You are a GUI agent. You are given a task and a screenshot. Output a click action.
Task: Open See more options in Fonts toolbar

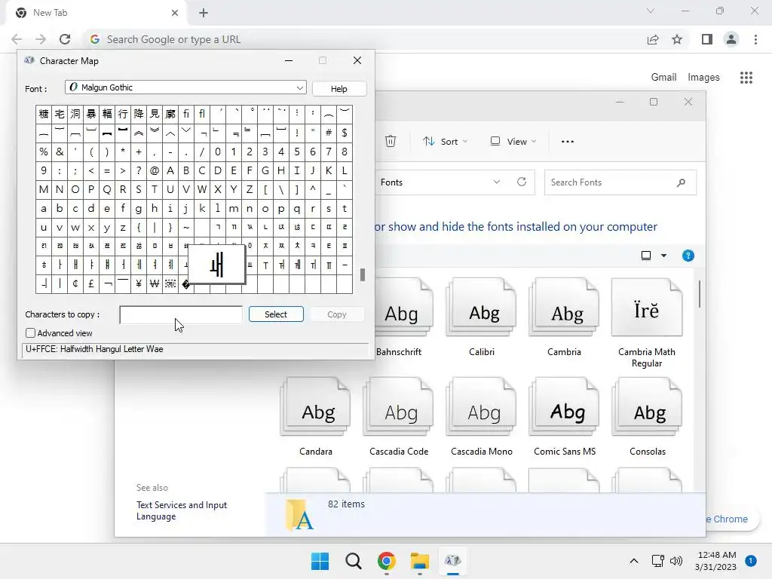[x=567, y=141]
